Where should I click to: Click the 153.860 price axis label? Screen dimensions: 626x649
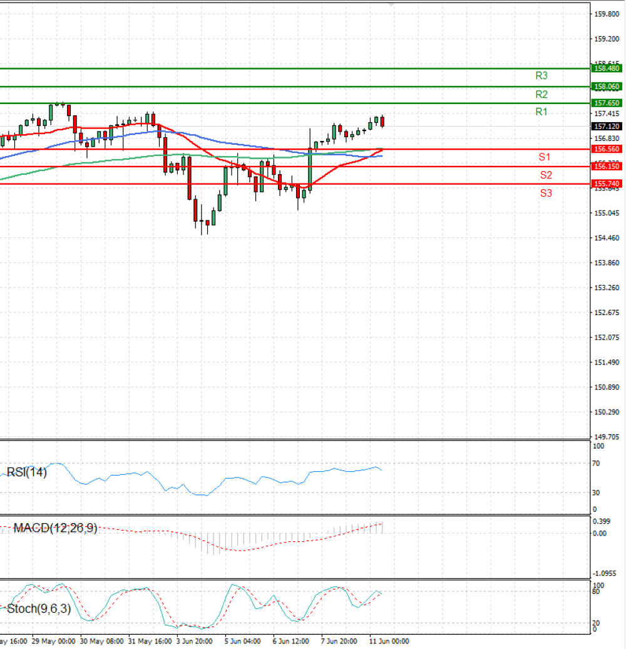pos(607,263)
